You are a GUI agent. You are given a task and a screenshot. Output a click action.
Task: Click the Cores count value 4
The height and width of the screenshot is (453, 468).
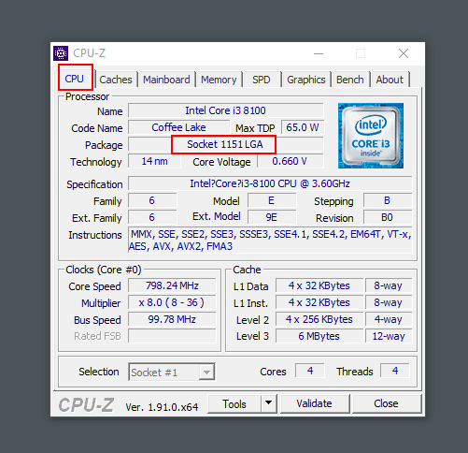(x=310, y=371)
